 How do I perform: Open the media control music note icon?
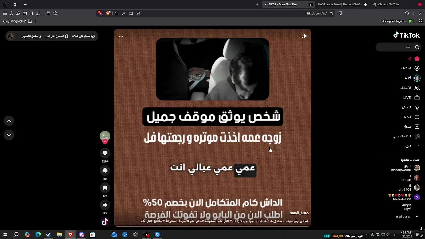38,13
